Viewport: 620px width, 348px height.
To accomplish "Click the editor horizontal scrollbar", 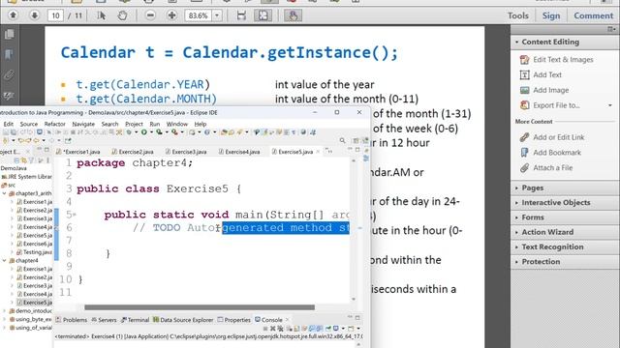I will (x=200, y=307).
